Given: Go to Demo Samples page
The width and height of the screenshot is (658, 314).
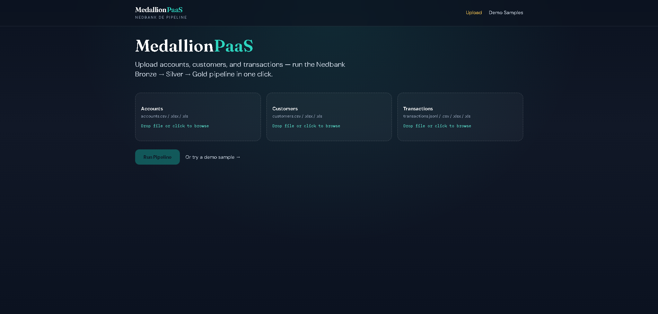Looking at the screenshot, I should 506,12.
